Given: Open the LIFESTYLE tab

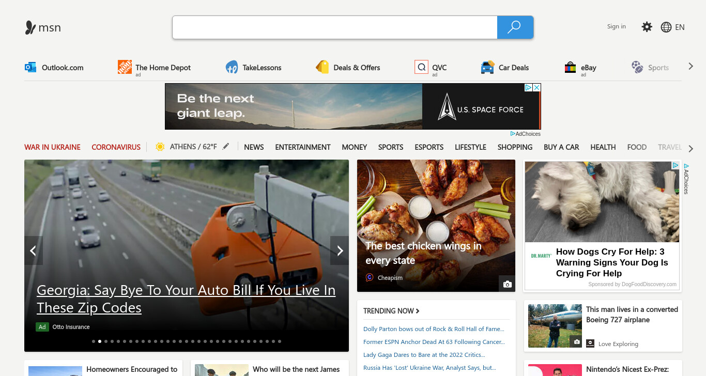Looking at the screenshot, I should click(470, 147).
